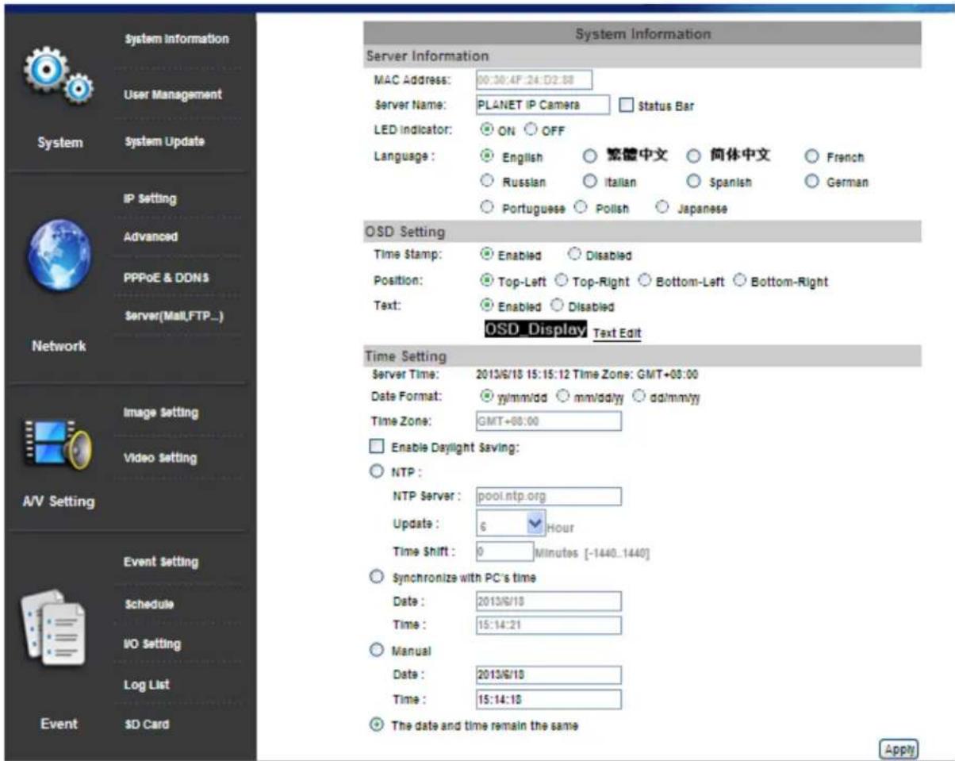Screen dimensions: 955x761
Task: Click the Manual Time field
Action: [x=548, y=700]
